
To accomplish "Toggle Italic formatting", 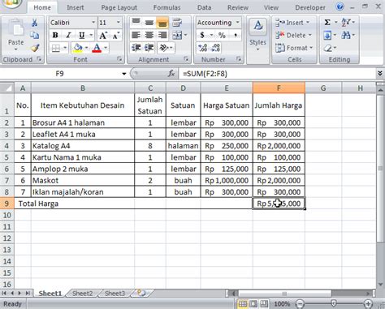I will click(68, 35).
